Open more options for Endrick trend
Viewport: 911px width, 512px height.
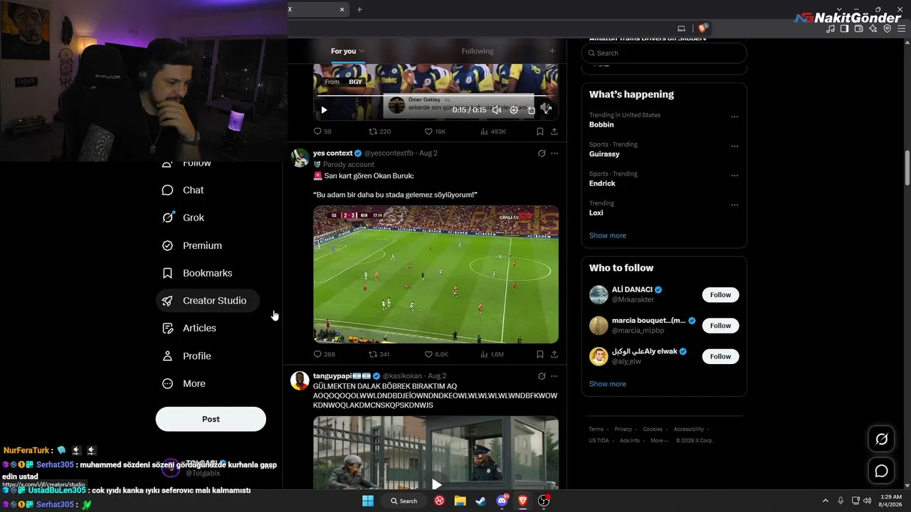click(734, 176)
